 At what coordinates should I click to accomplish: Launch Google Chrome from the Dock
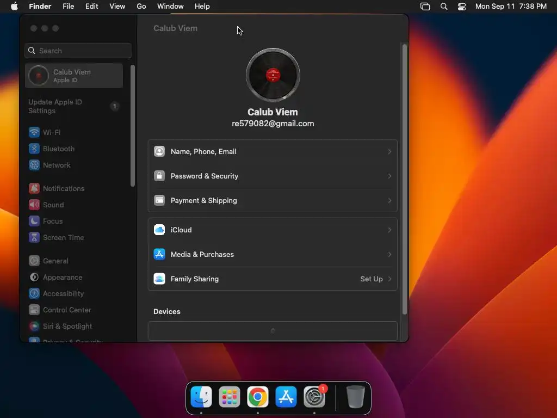(x=258, y=397)
